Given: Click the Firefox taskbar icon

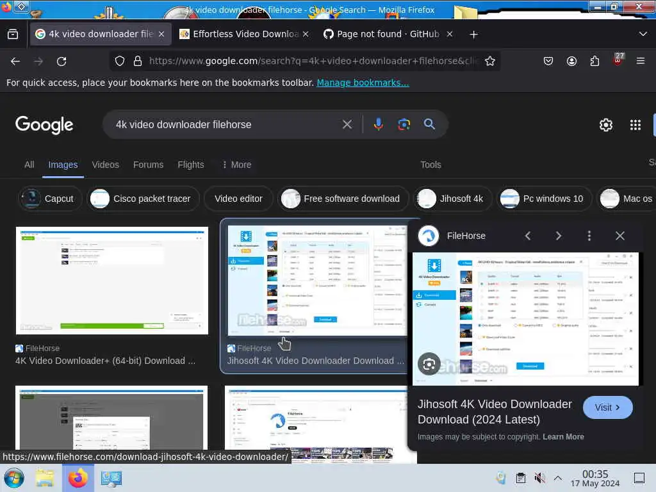Looking at the screenshot, I should click(78, 478).
